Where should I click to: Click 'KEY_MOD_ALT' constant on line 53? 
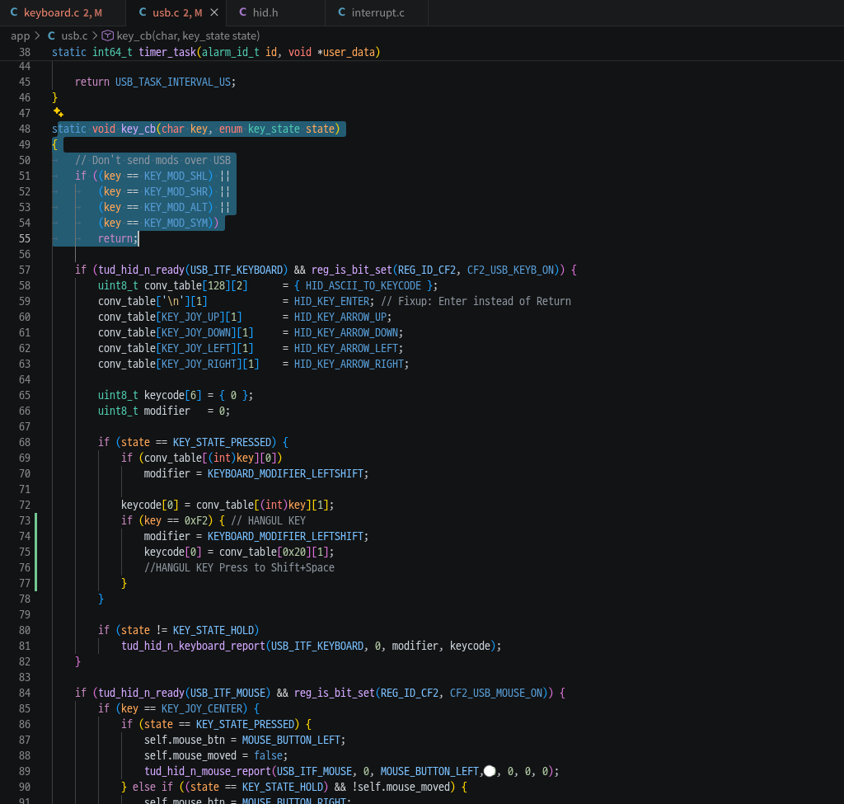(x=176, y=207)
